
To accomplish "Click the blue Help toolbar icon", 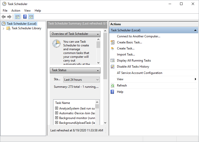I will coord(25,17).
